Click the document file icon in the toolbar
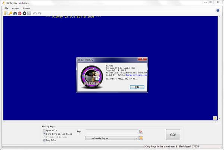 pyautogui.click(x=6, y=13)
